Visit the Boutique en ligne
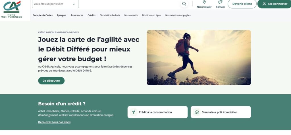 [x=151, y=15]
